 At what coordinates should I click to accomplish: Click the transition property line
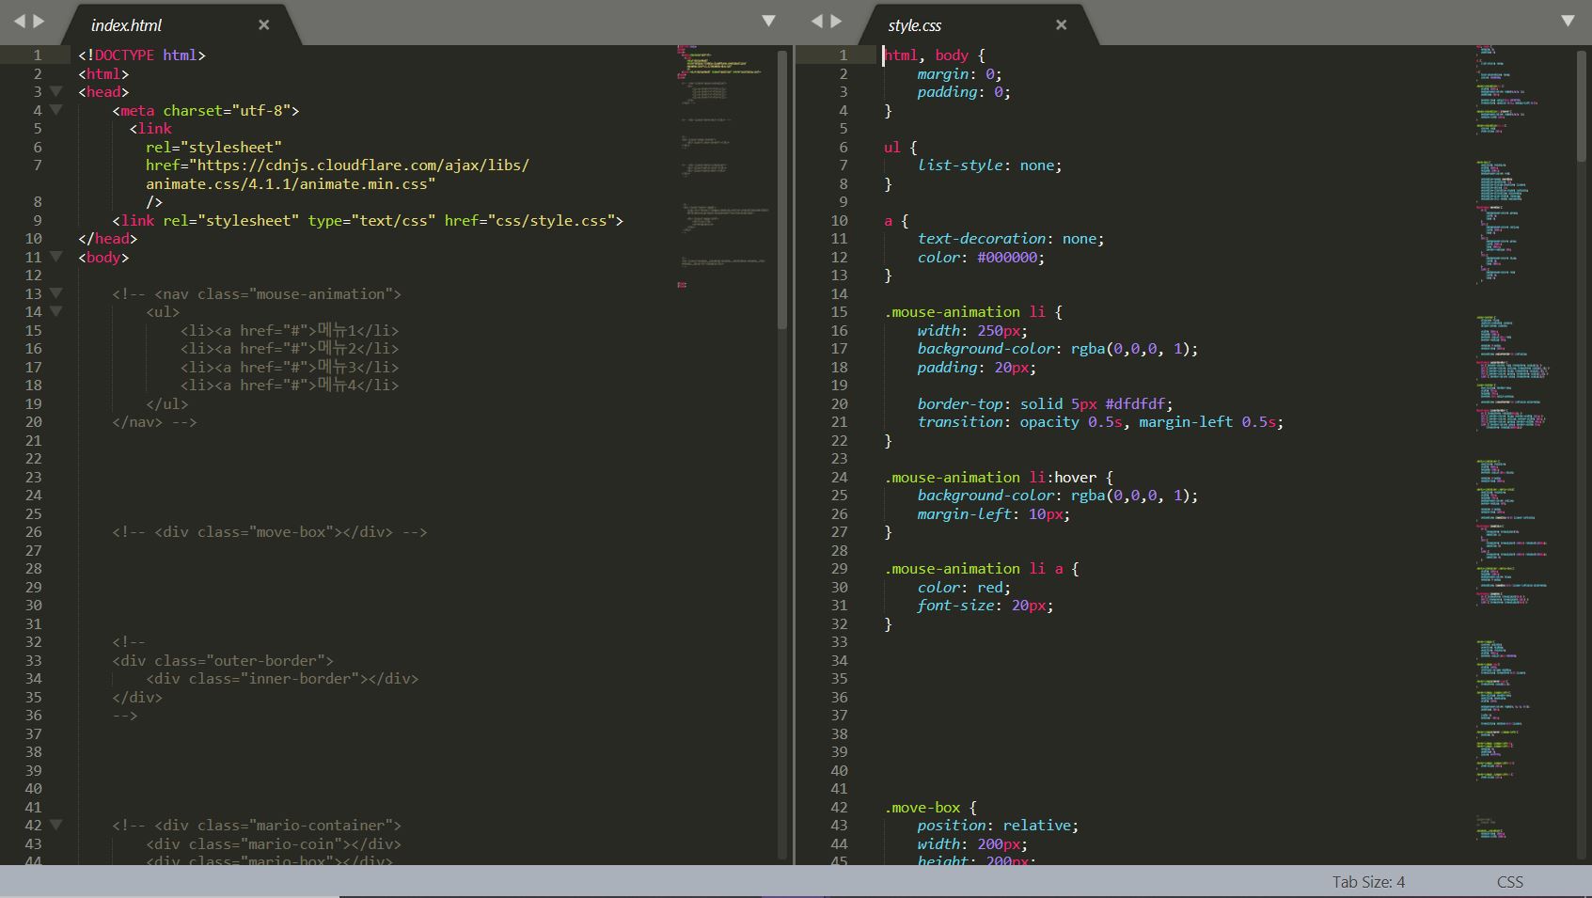tap(1100, 421)
